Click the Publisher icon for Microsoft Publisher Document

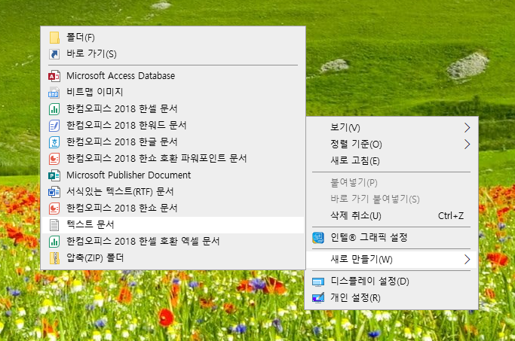[54, 175]
